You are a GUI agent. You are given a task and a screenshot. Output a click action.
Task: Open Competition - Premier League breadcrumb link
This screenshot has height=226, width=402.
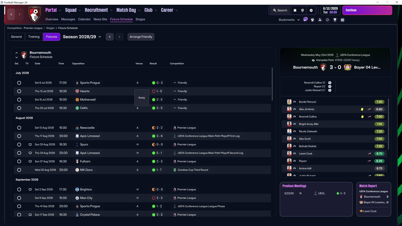(x=25, y=28)
